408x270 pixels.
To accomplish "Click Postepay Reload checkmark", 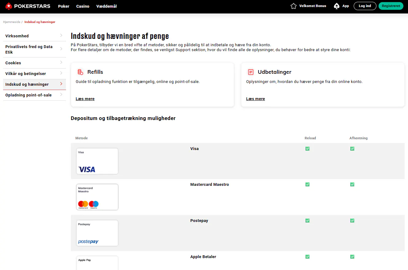I will point(307,221).
